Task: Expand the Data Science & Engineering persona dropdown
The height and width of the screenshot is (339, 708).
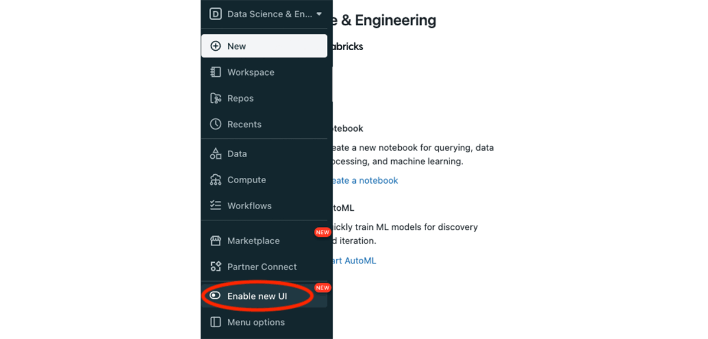Action: click(319, 14)
